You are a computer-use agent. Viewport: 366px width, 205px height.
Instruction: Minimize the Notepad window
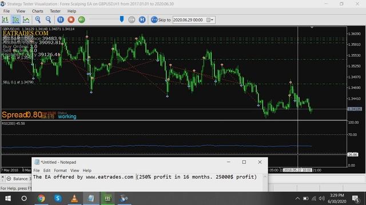point(229,162)
